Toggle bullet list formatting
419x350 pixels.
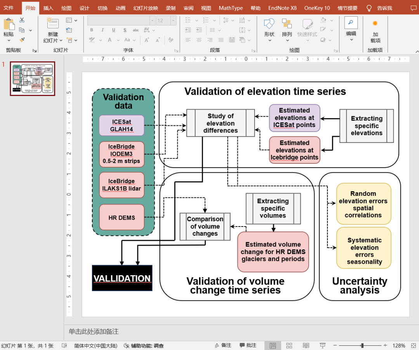click(x=188, y=20)
